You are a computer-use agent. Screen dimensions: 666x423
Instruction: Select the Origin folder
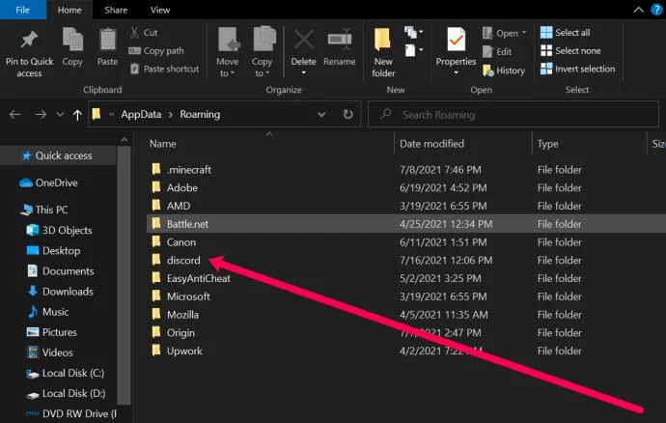[180, 333]
